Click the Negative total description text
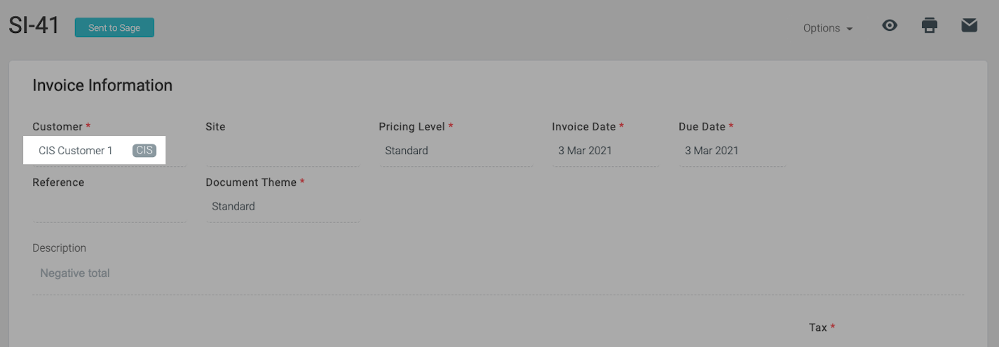Screen dimensions: 999x347 tap(75, 273)
